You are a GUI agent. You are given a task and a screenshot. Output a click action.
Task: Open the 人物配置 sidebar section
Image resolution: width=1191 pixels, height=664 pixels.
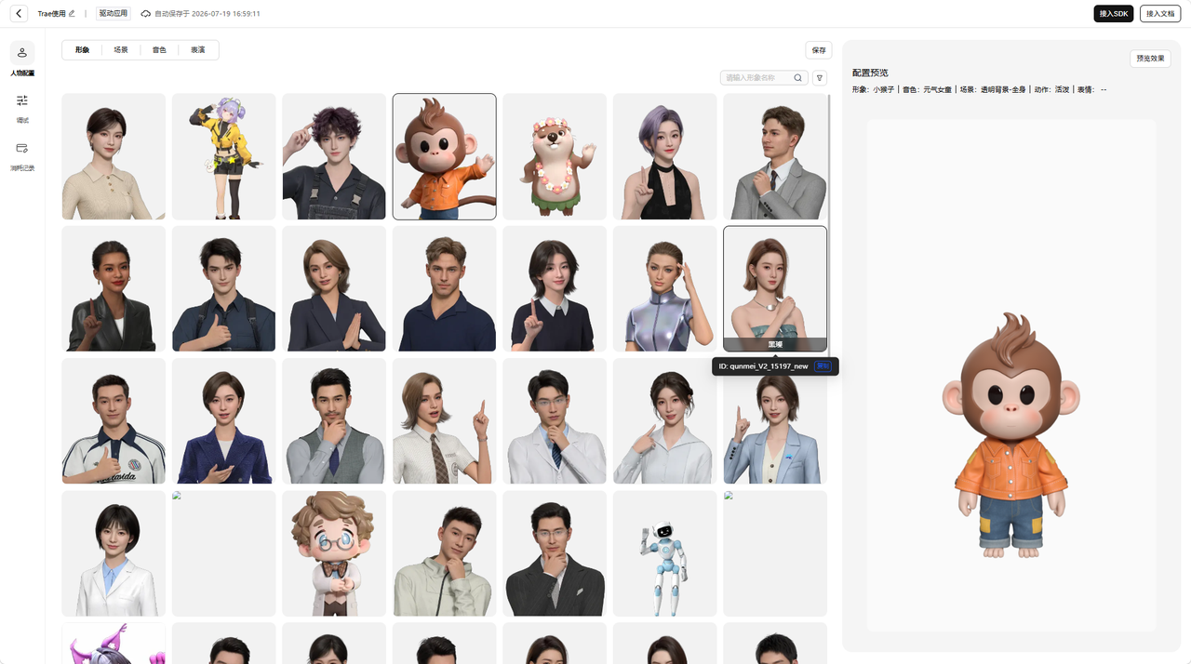click(x=22, y=60)
